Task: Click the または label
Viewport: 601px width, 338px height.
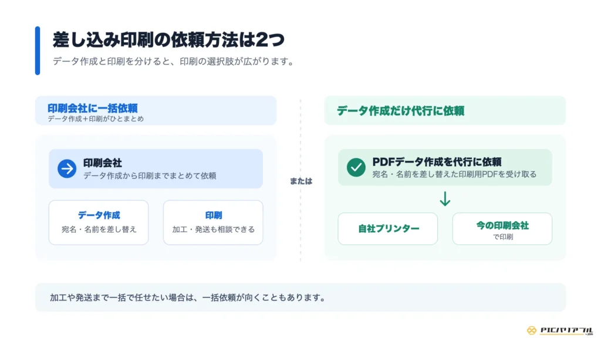Action: click(301, 181)
